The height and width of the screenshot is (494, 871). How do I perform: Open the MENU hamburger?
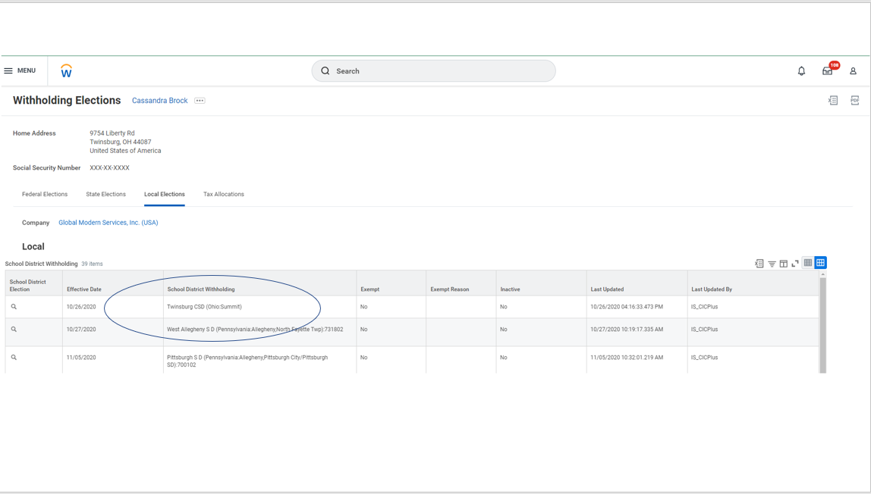pyautogui.click(x=20, y=70)
